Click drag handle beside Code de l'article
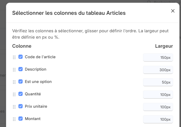The image size is (181, 127). click(14, 57)
